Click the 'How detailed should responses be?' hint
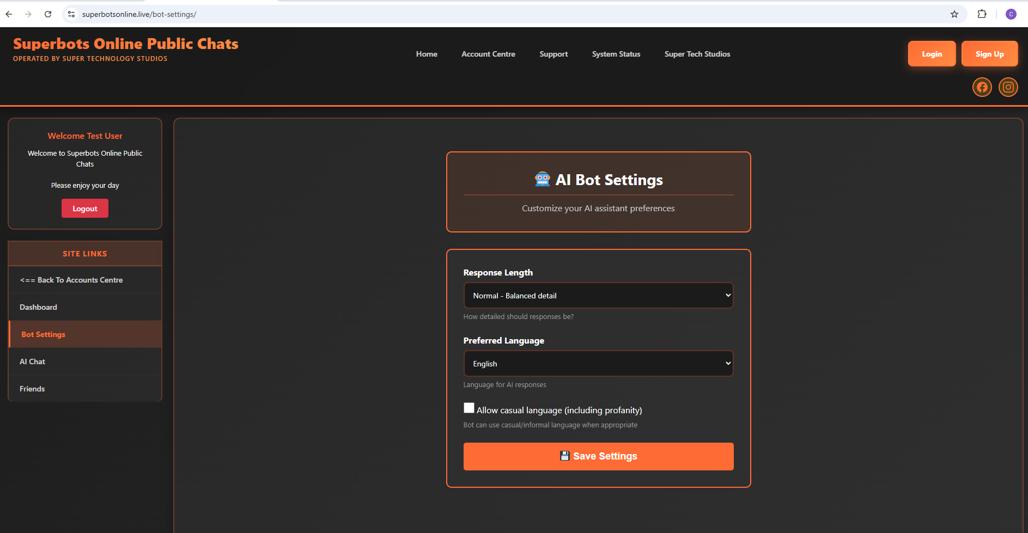 (x=518, y=317)
